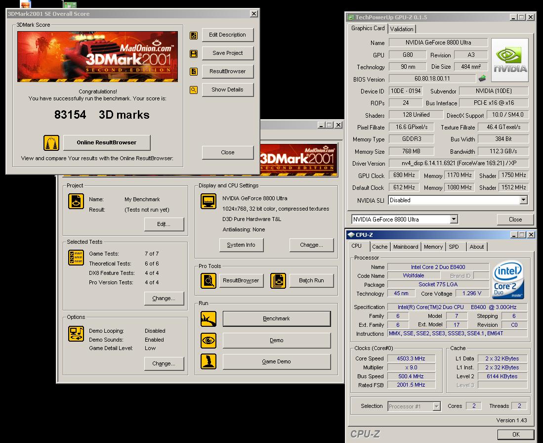The image size is (543, 443).
Task: Click the Edit... button in Project section
Action: click(x=164, y=224)
